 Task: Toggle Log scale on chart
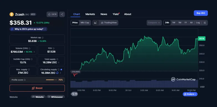point(198,23)
